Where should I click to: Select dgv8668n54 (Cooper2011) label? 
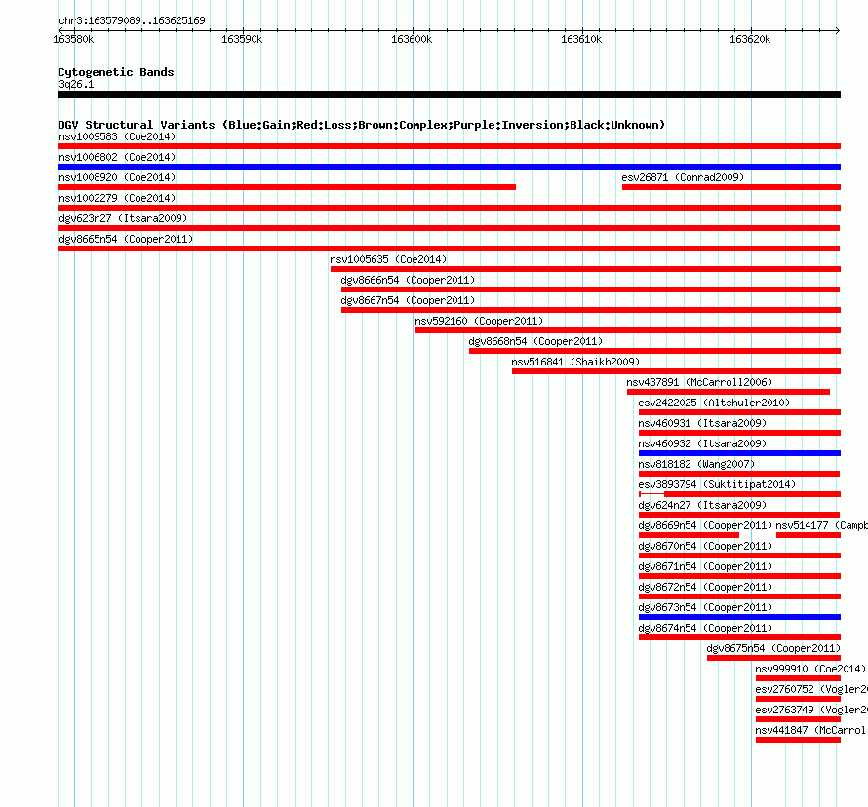535,341
